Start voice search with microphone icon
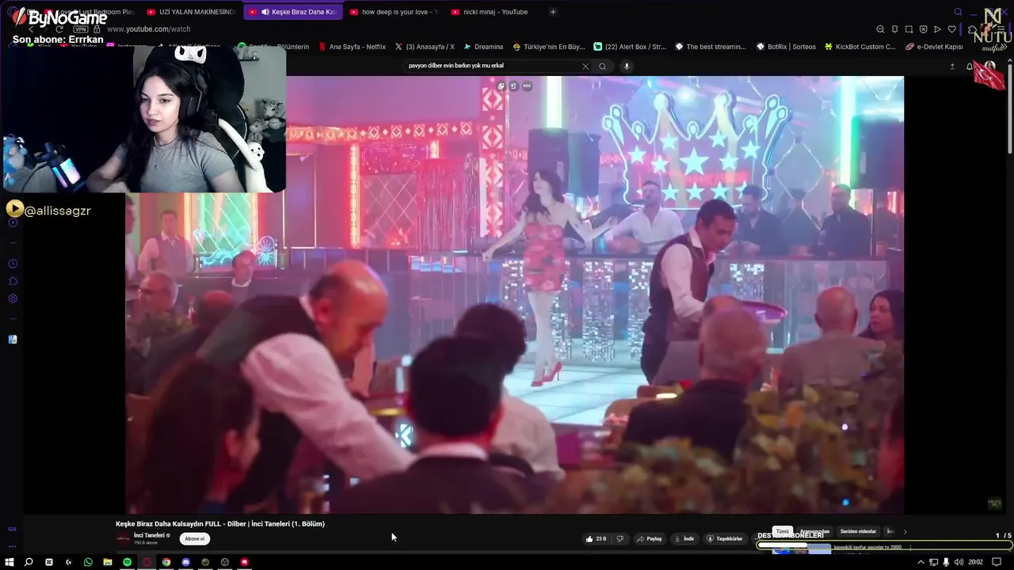 coord(627,66)
